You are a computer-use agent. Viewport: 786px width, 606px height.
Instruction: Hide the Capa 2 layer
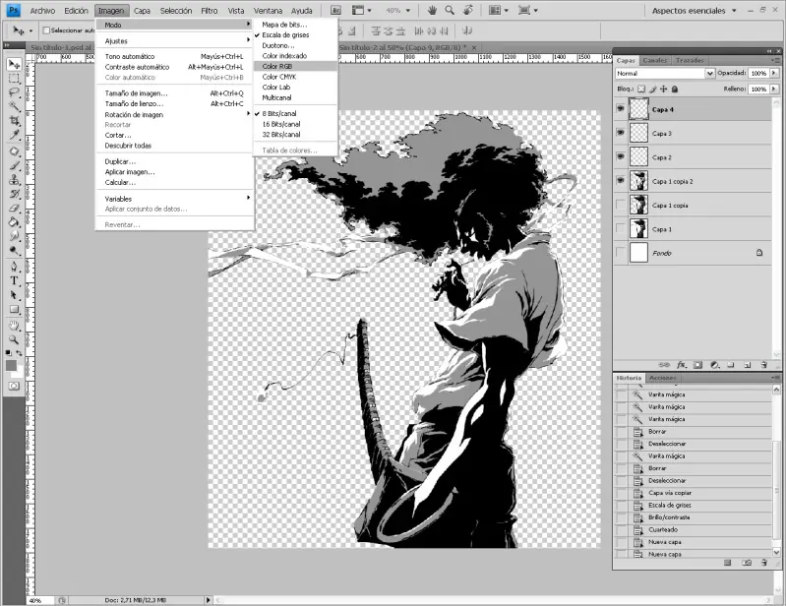pyautogui.click(x=621, y=156)
